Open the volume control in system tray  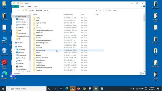[139, 89]
